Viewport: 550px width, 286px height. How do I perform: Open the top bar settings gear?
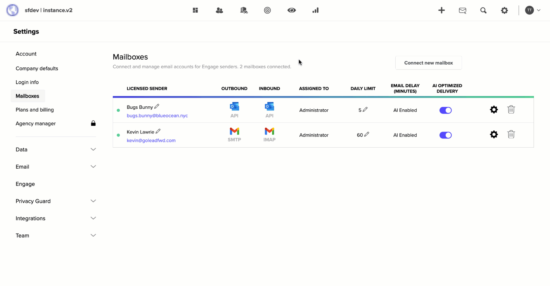[505, 10]
